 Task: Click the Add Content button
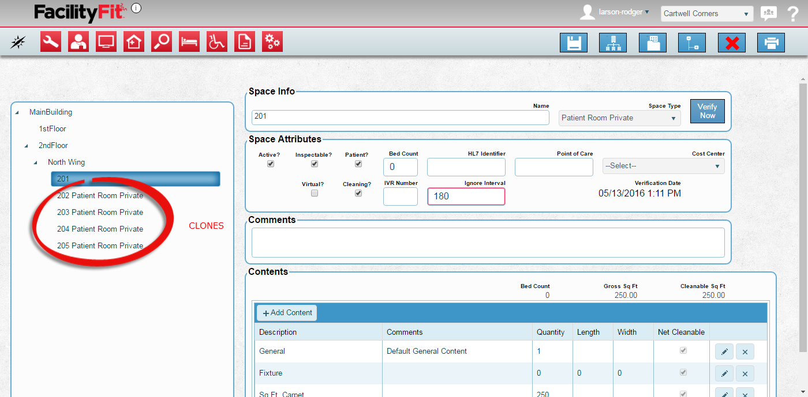click(287, 313)
